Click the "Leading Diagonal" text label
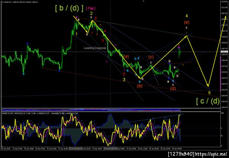229x158 pixels. click(95, 48)
